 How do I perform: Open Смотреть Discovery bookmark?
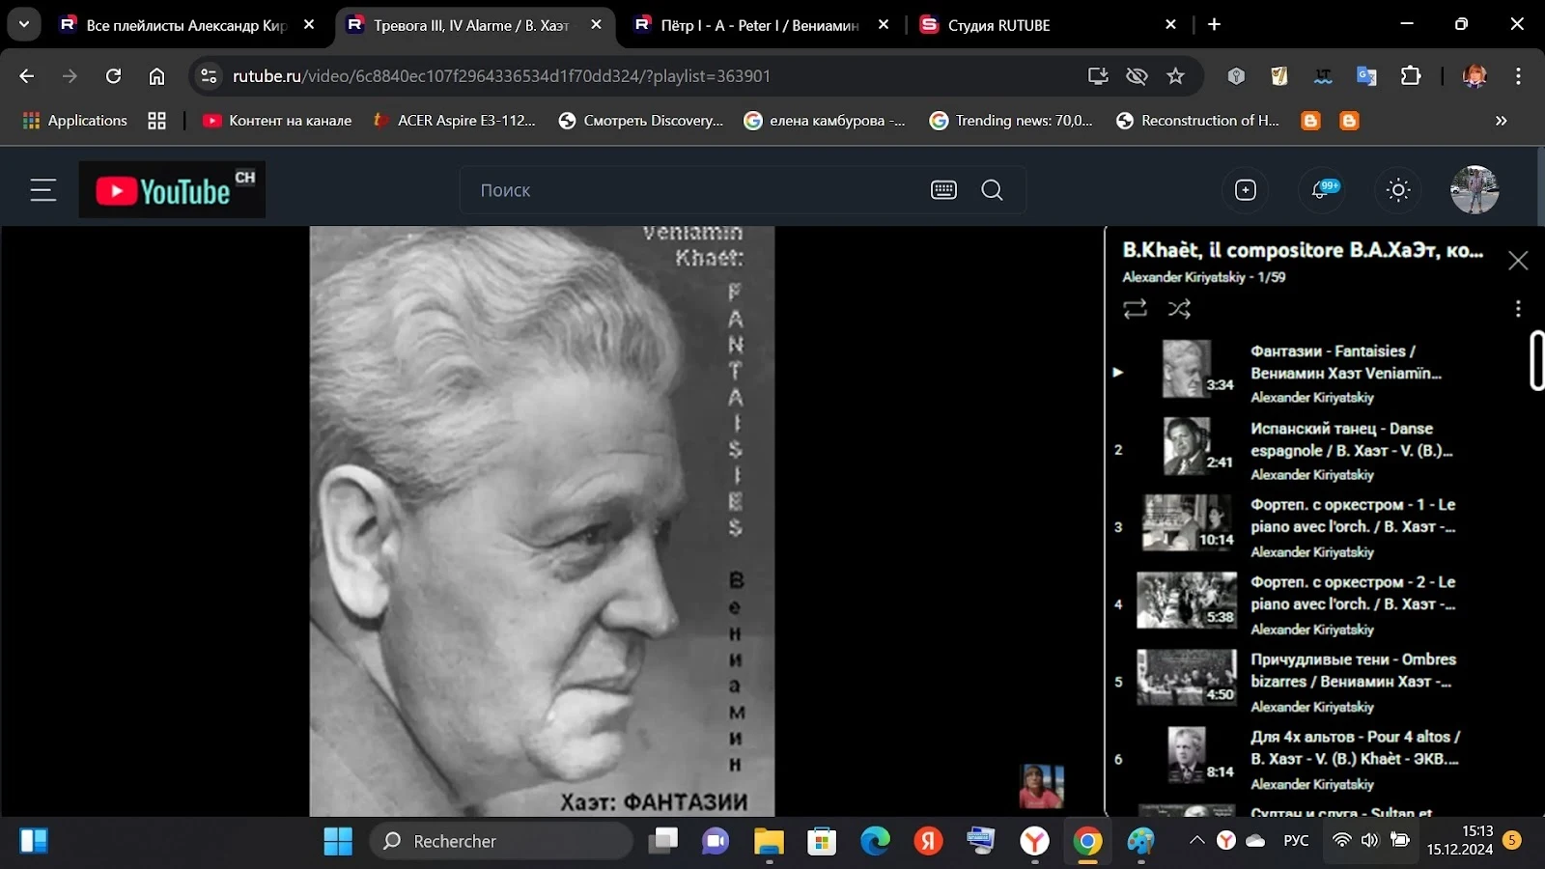[x=641, y=121]
